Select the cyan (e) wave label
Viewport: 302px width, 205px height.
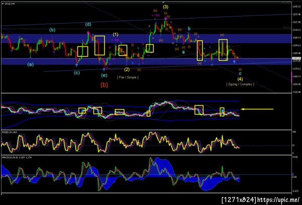point(104,75)
